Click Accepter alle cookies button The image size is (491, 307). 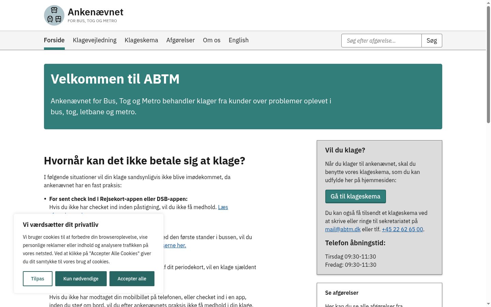[x=132, y=279]
